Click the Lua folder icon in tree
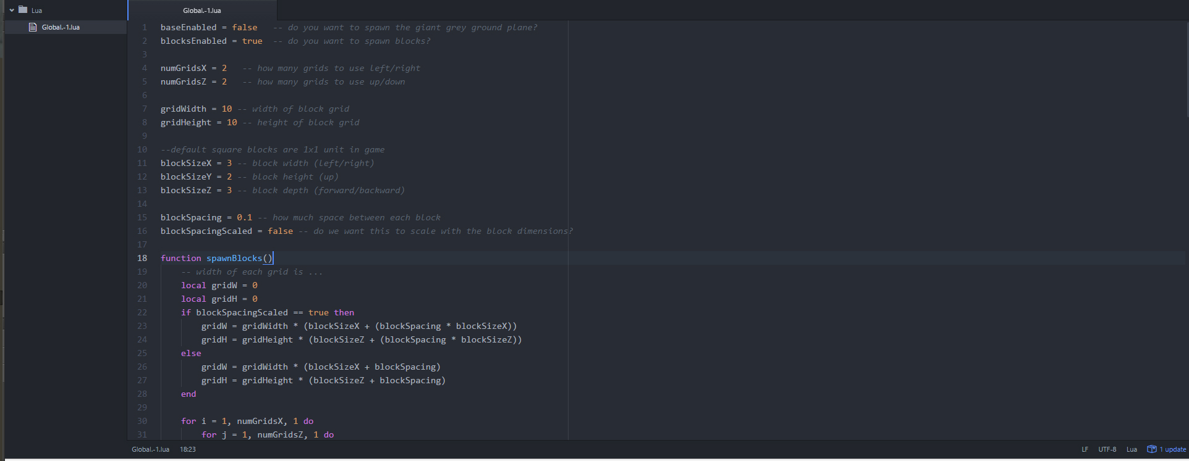 pyautogui.click(x=23, y=10)
